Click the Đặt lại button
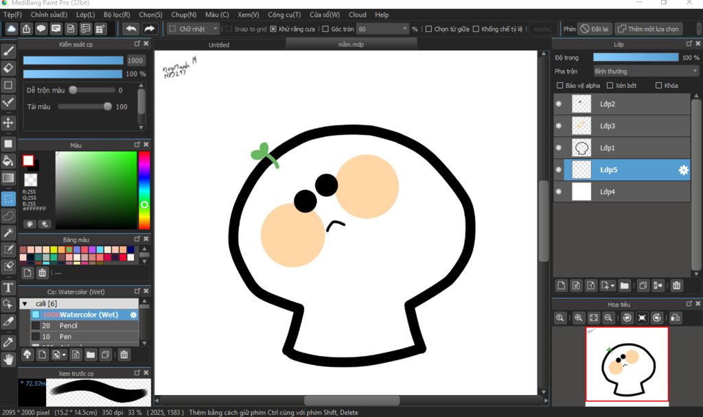The width and height of the screenshot is (703, 417). [x=595, y=29]
